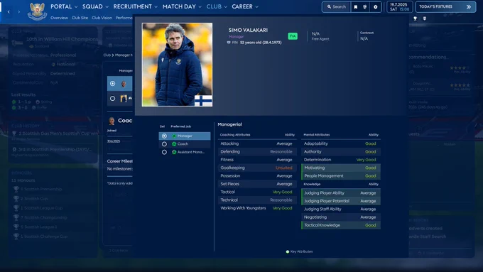Click the Search field

click(337, 7)
